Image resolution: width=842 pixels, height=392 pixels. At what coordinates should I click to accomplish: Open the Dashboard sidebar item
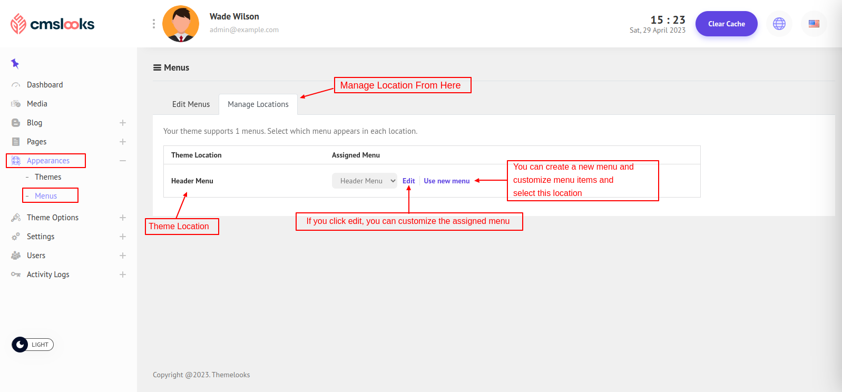tap(45, 85)
